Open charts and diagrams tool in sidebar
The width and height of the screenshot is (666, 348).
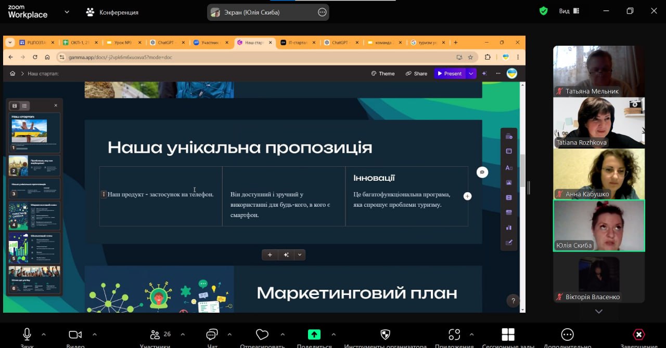[509, 227]
